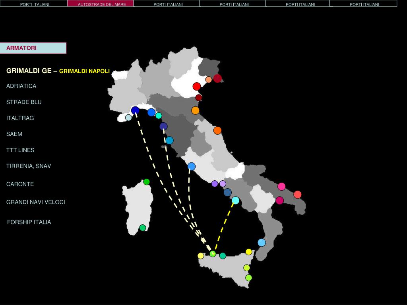Click the green dot on northern Sardinia
The height and width of the screenshot is (305, 407).
click(146, 182)
